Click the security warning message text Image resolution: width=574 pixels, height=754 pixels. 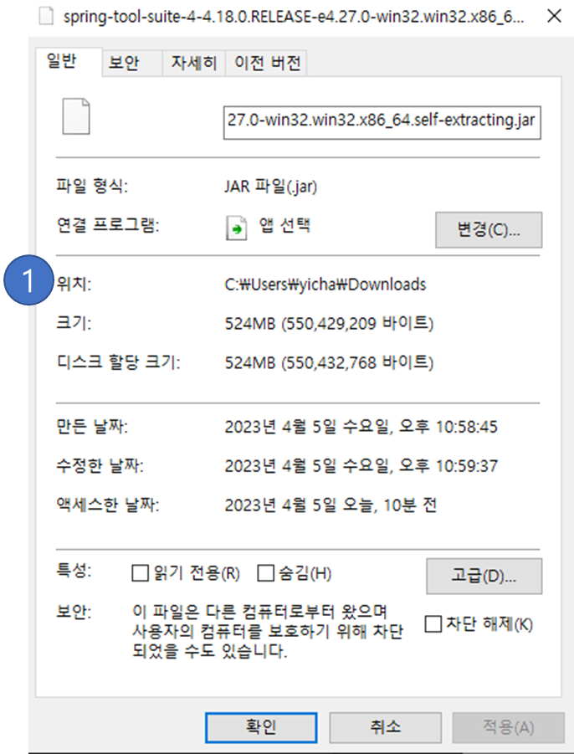click(268, 631)
